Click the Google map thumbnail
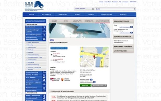 click(x=94, y=57)
